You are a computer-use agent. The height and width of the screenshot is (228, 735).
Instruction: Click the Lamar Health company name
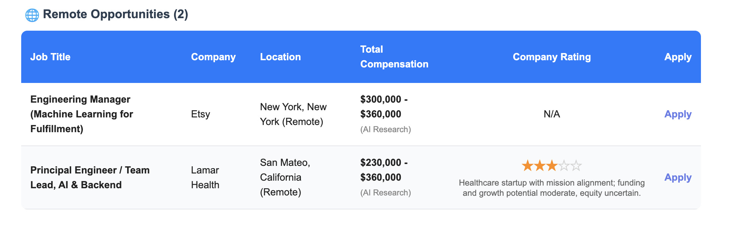pos(205,177)
